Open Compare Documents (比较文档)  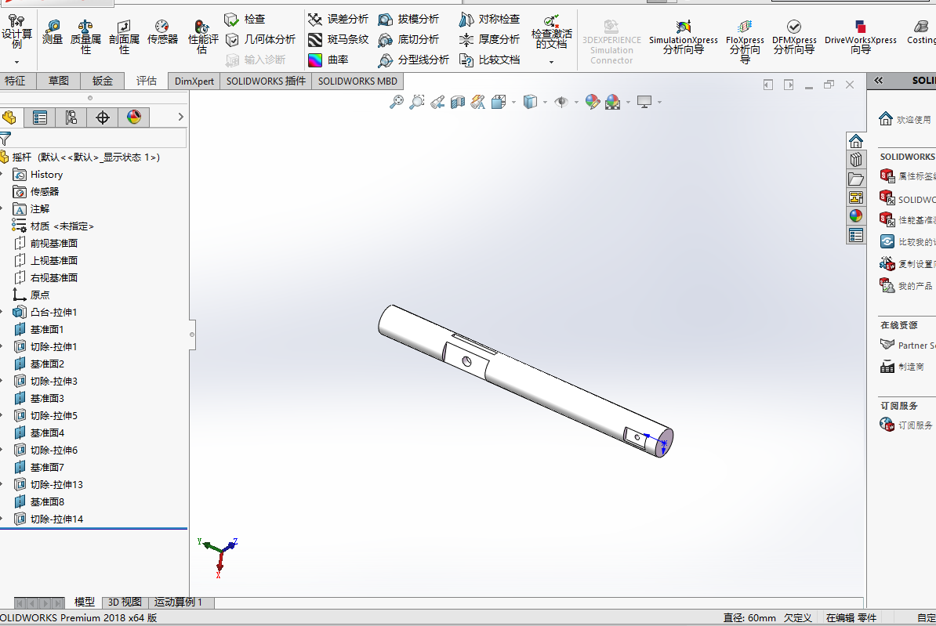[x=489, y=60]
